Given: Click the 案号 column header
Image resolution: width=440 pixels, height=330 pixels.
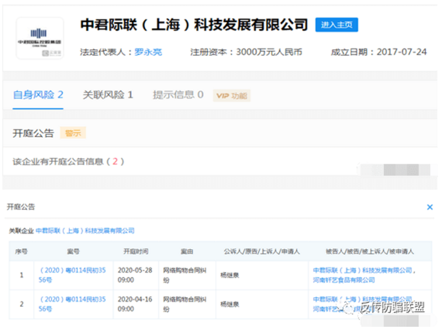Looking at the screenshot, I should pyautogui.click(x=73, y=252).
